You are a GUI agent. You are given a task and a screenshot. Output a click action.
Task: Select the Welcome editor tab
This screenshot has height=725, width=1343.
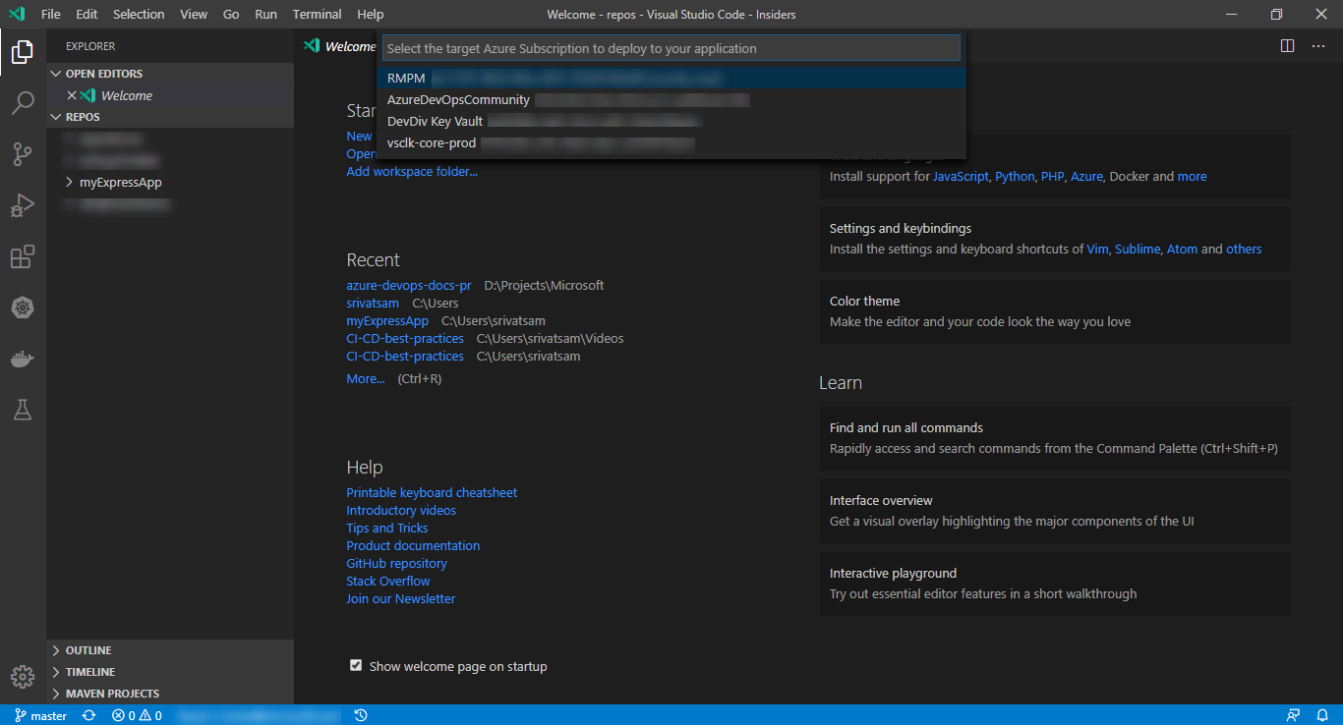coord(347,45)
